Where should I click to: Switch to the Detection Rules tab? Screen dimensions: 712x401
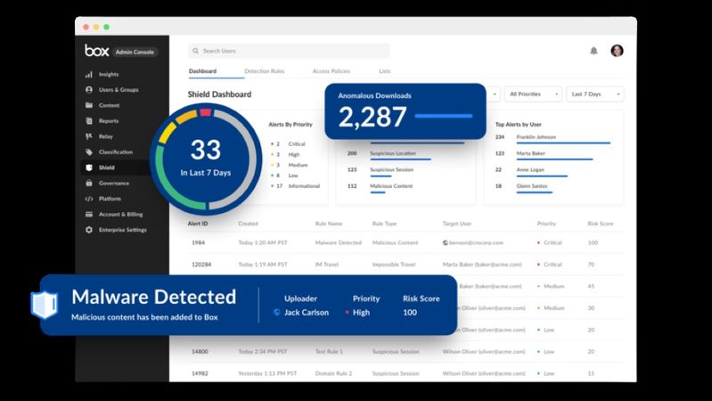tap(265, 71)
